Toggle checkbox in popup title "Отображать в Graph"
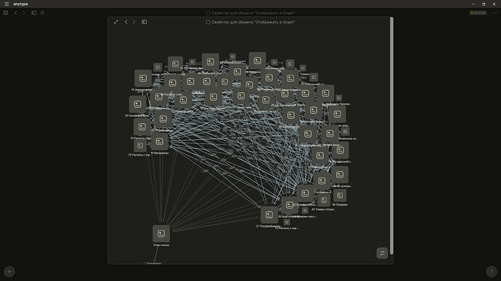 [x=208, y=22]
